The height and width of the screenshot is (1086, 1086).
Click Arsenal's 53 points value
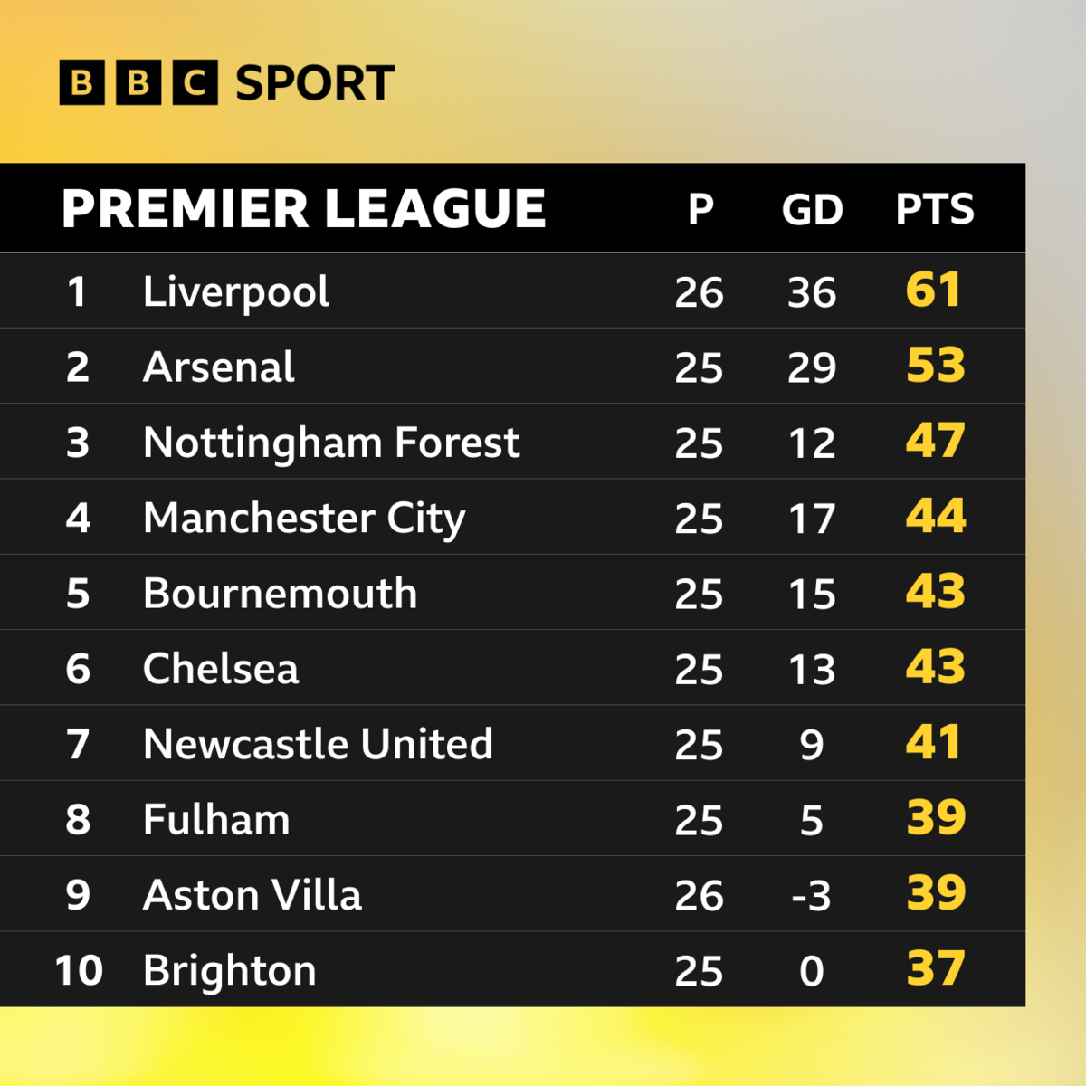pos(936,367)
